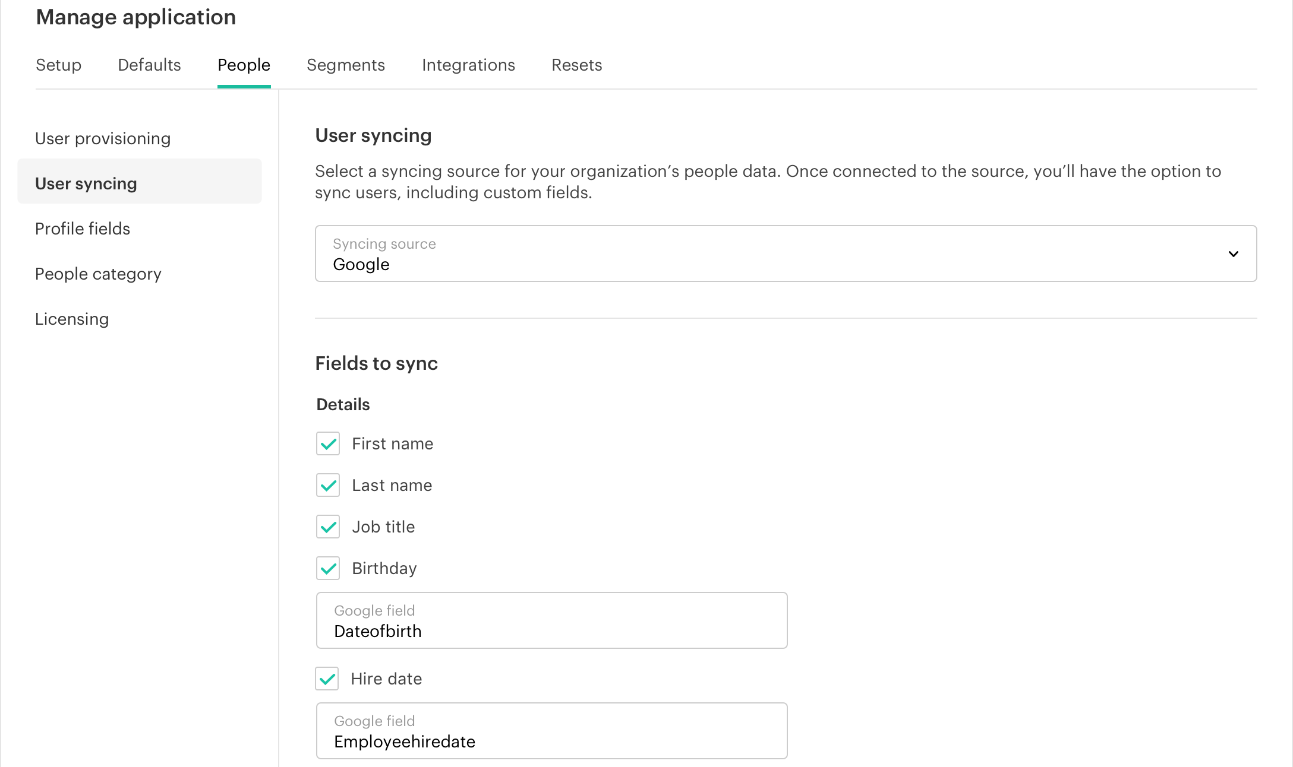Click the Details subheading
Image resolution: width=1293 pixels, height=767 pixels.
(343, 404)
